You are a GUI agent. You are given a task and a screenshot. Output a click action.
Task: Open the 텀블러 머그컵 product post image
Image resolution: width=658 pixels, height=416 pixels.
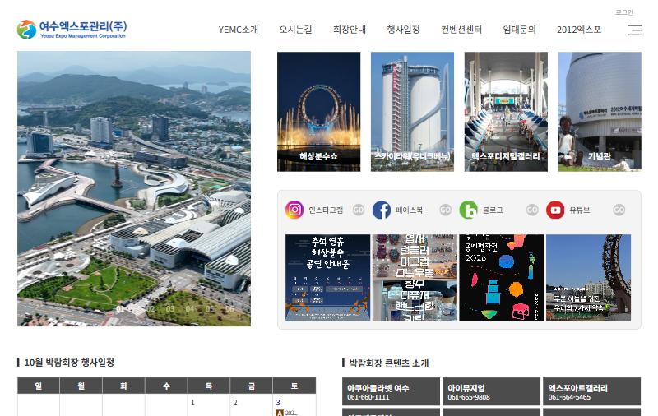click(x=415, y=278)
